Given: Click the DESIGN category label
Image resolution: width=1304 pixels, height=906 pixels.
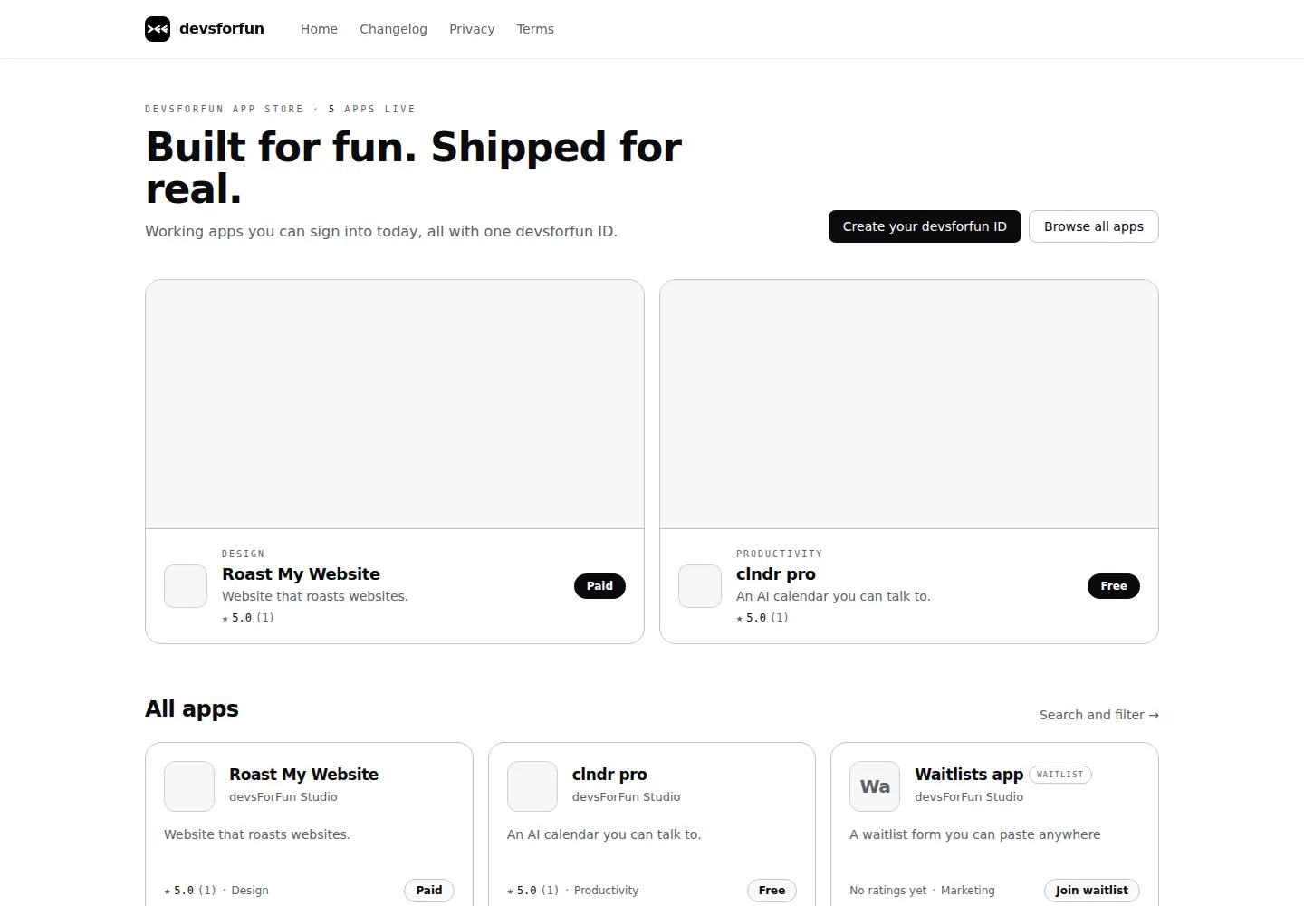Looking at the screenshot, I should 244,554.
